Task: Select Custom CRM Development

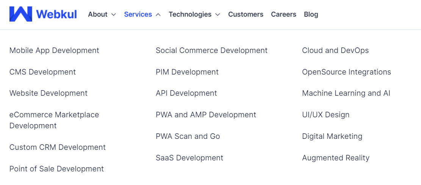Action: click(58, 147)
